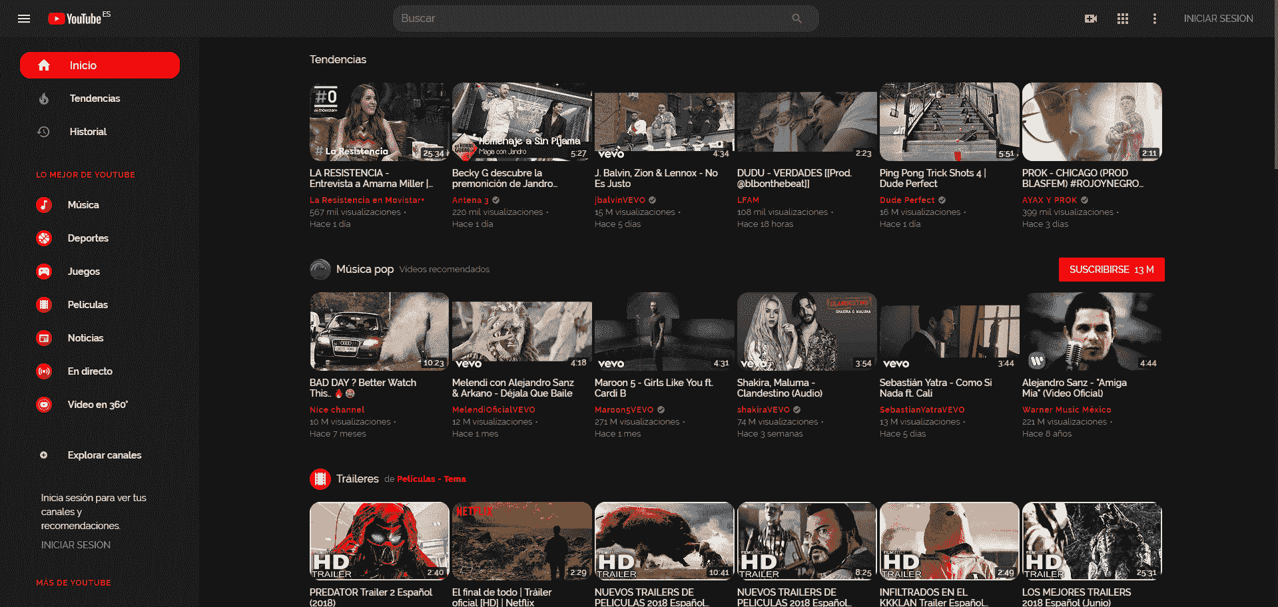
Task: Open the Nice channel link
Action: point(337,410)
